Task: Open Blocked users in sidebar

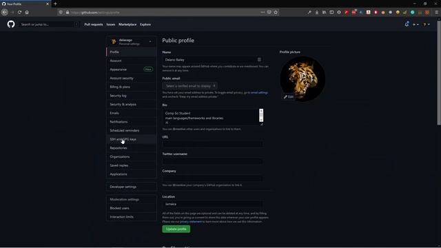Action: [x=132, y=208]
